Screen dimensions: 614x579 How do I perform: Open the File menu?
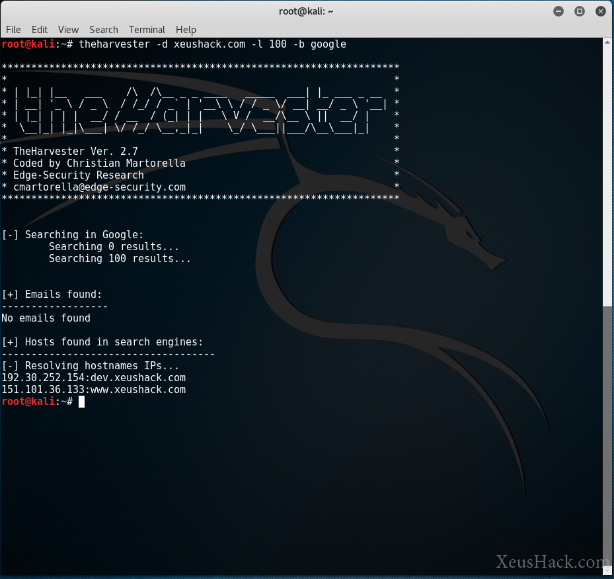tap(13, 30)
